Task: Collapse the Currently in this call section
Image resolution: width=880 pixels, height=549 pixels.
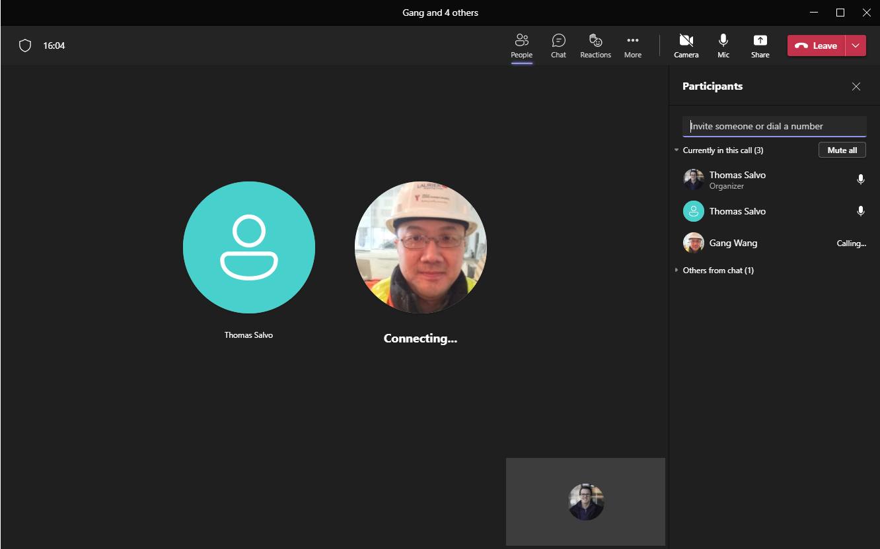Action: coord(677,150)
